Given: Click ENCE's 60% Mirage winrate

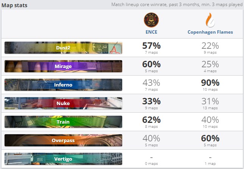Looking at the screenshot, I should click(151, 64).
